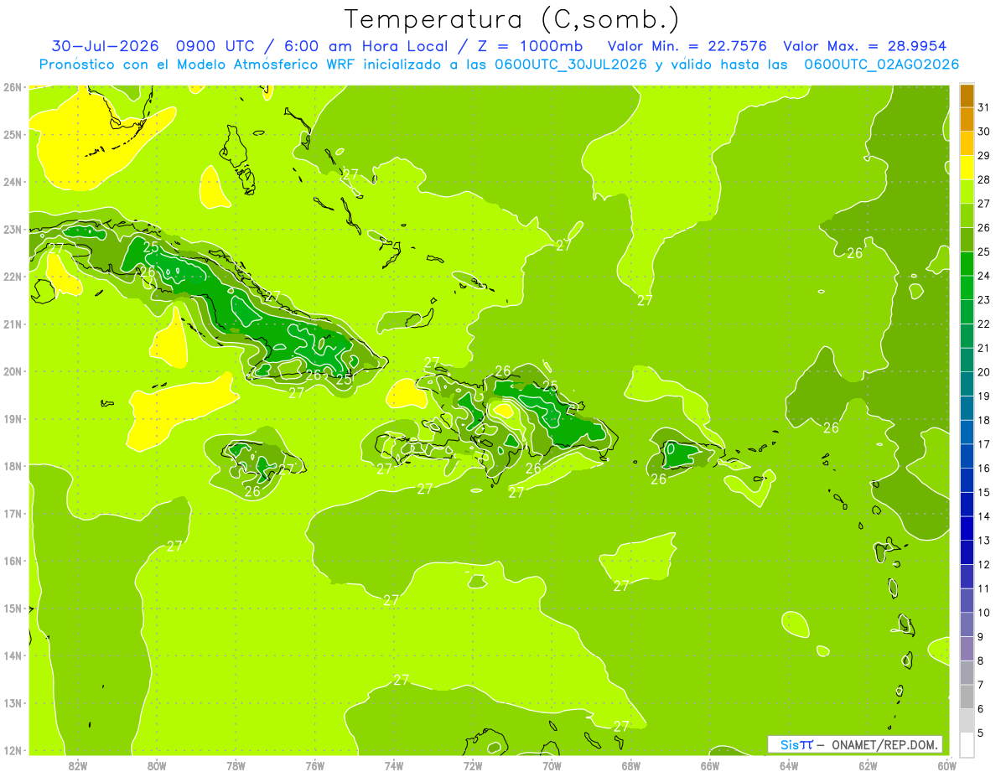Click the "78W" longitude axis label
This screenshot has width=1006, height=777.
236,765
